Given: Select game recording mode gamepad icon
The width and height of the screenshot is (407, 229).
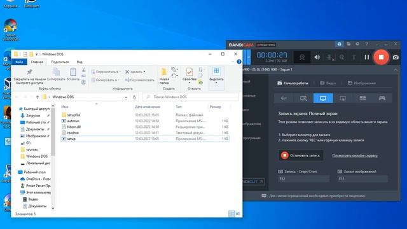Looking at the screenshot, I should (382, 98).
